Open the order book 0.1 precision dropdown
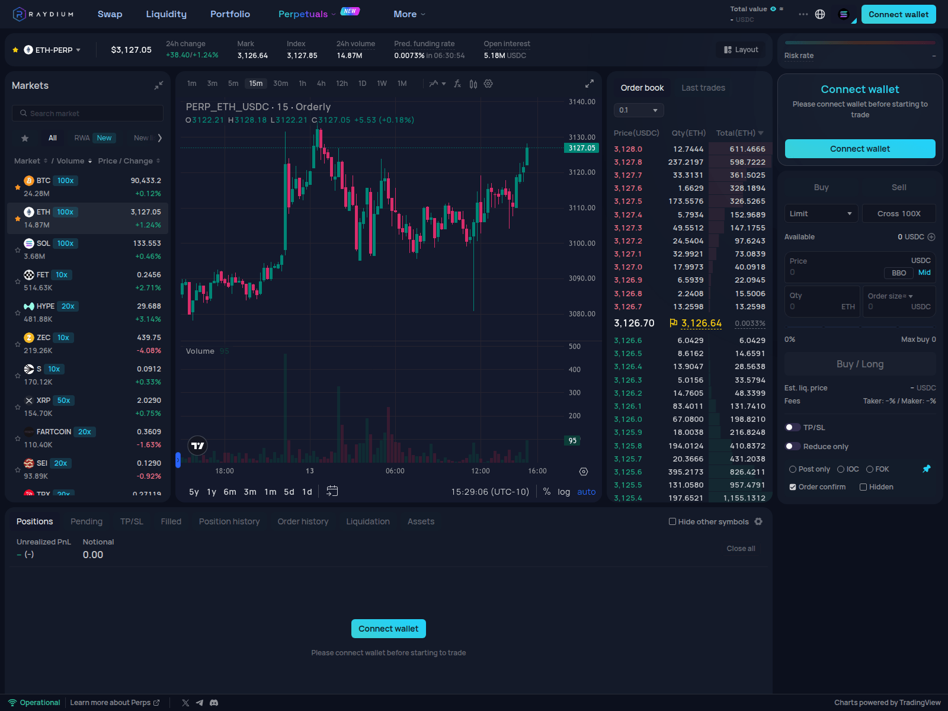Viewport: 948px width, 711px height. tap(639, 110)
